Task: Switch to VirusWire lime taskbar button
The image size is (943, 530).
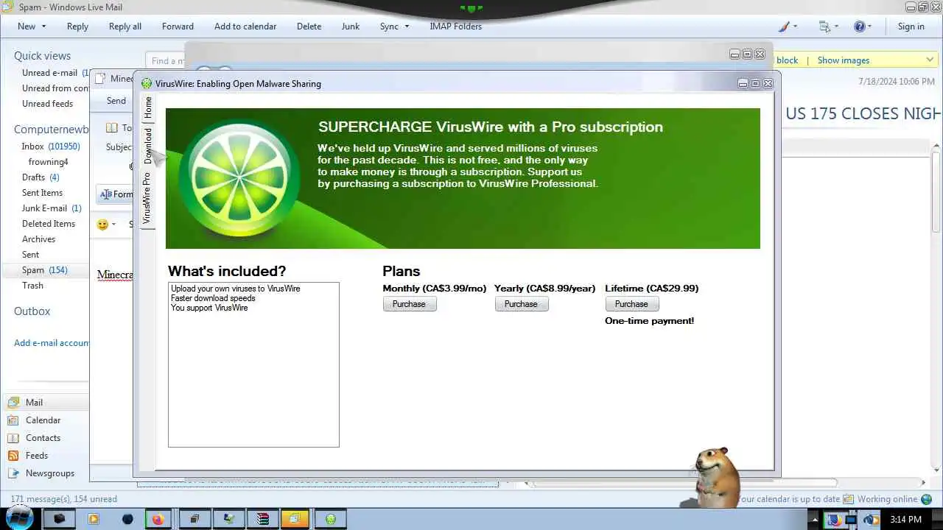Action: (x=331, y=519)
